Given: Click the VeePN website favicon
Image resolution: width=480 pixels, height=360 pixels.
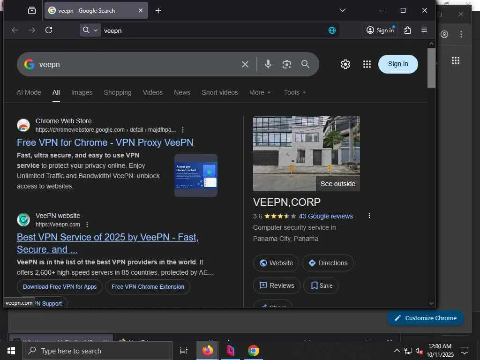Looking at the screenshot, I should point(23,220).
